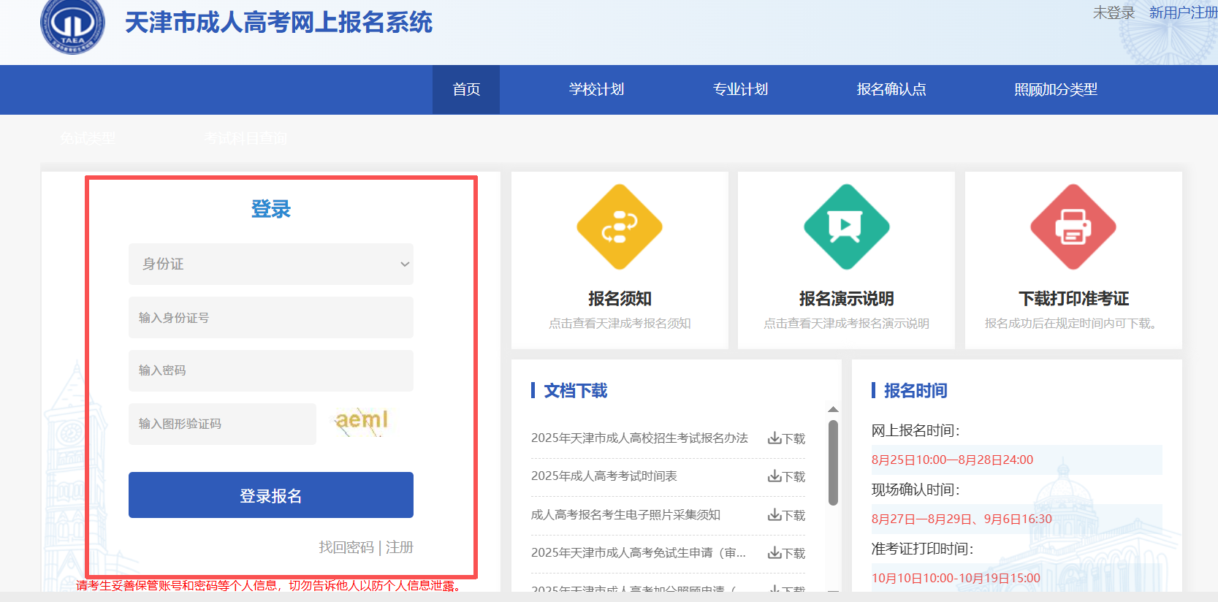Download 2025年天津市成人高考免试生申请 file
The image size is (1218, 602).
[x=786, y=553]
